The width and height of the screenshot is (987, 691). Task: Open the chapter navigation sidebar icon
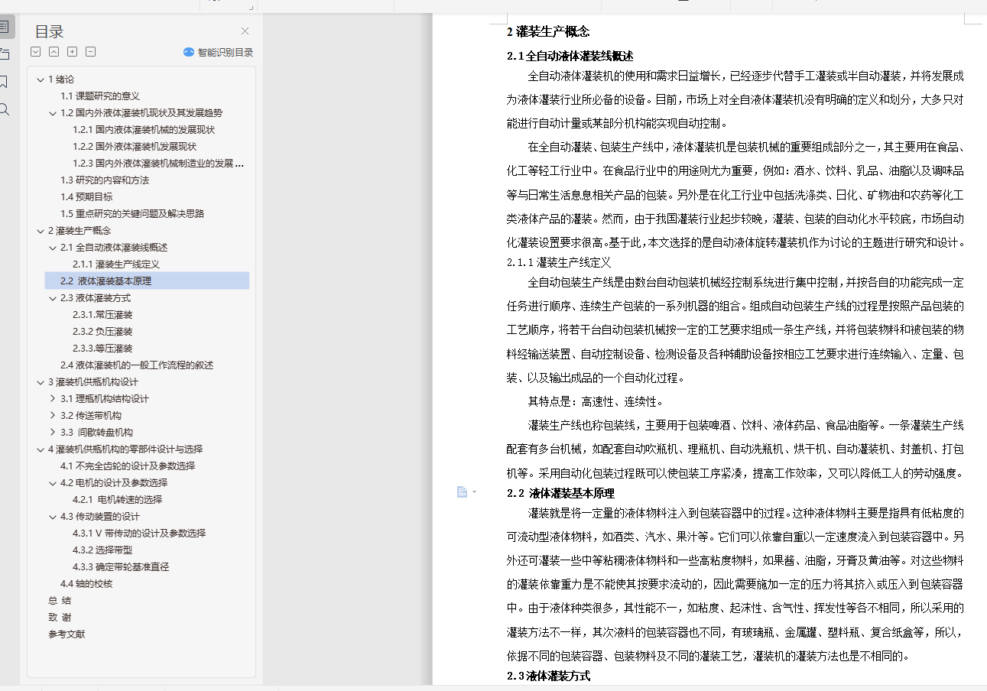point(4,54)
